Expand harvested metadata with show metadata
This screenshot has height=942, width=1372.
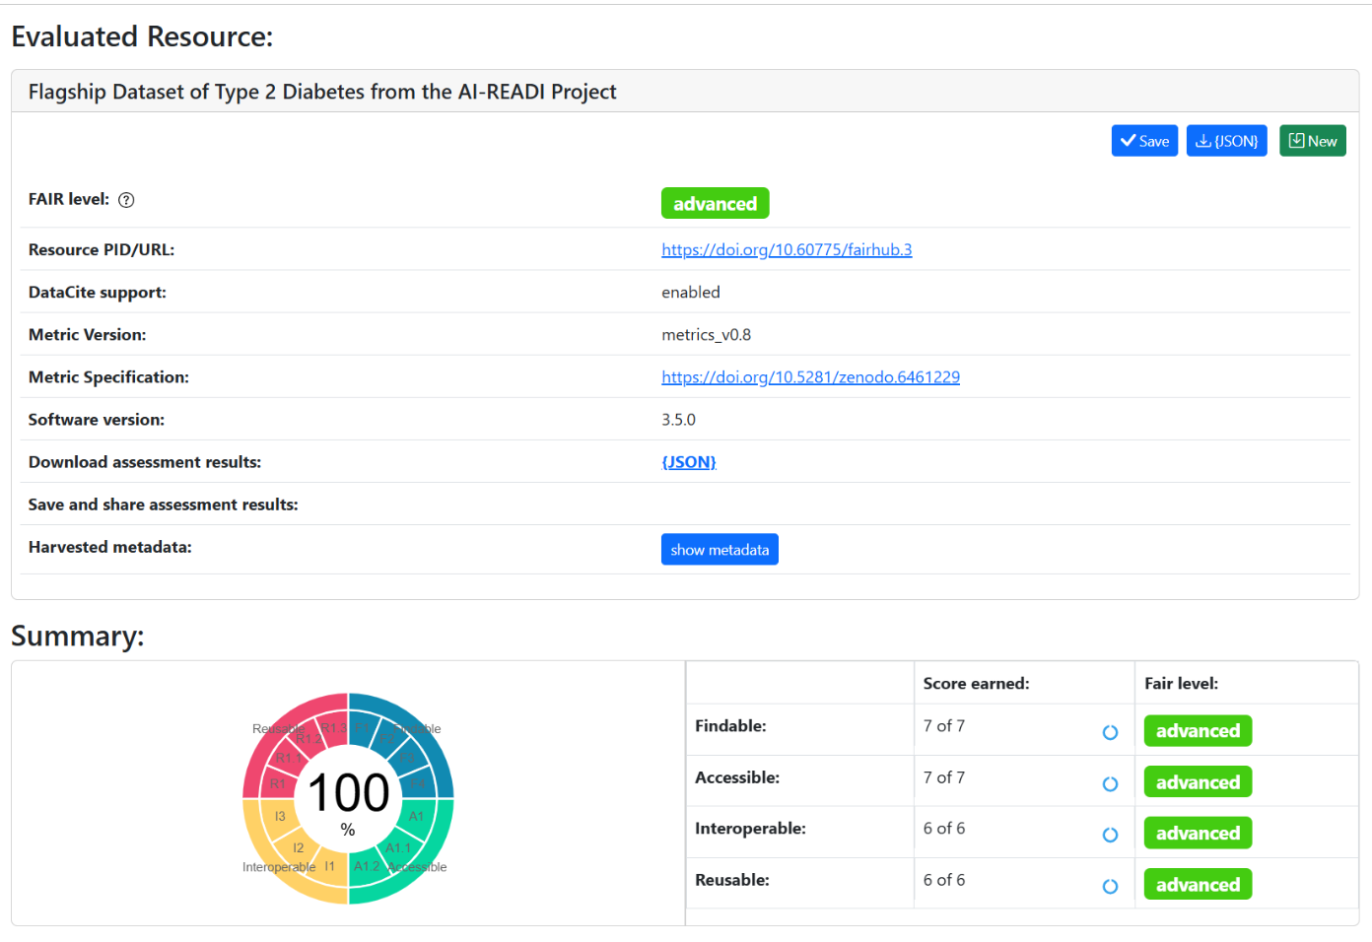(x=719, y=550)
